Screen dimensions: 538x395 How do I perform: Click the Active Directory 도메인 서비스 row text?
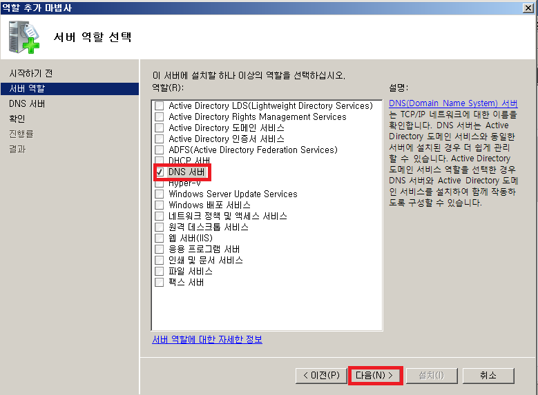[x=227, y=128]
